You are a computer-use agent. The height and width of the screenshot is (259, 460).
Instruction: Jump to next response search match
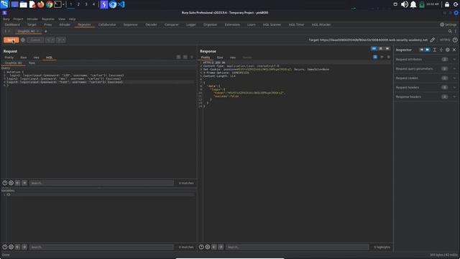click(x=221, y=247)
